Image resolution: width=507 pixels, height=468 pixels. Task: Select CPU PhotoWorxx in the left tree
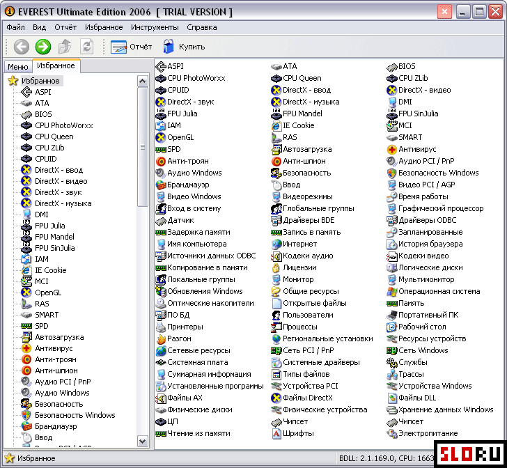click(x=64, y=125)
